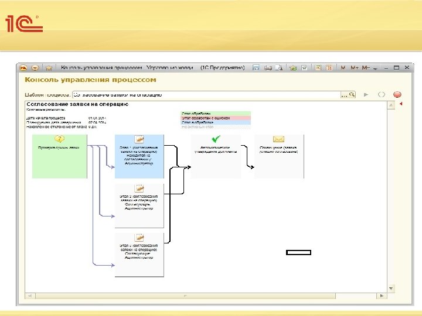Click the horizontal scrollbar thumb
The width and height of the screenshot is (422, 316).
point(185,296)
